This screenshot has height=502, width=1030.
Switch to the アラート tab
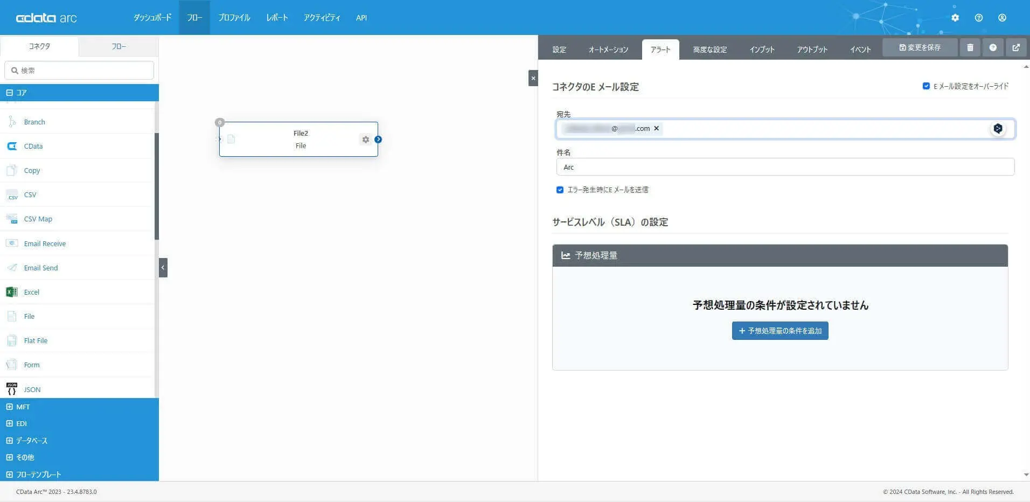coord(660,50)
